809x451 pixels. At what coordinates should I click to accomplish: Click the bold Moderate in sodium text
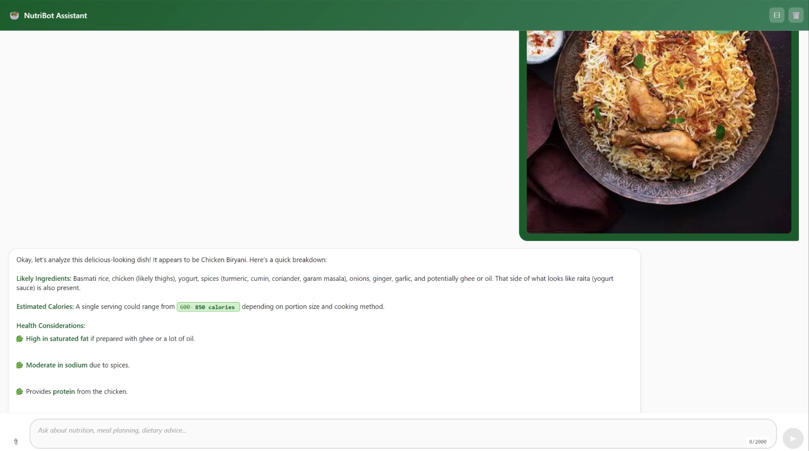coord(56,365)
